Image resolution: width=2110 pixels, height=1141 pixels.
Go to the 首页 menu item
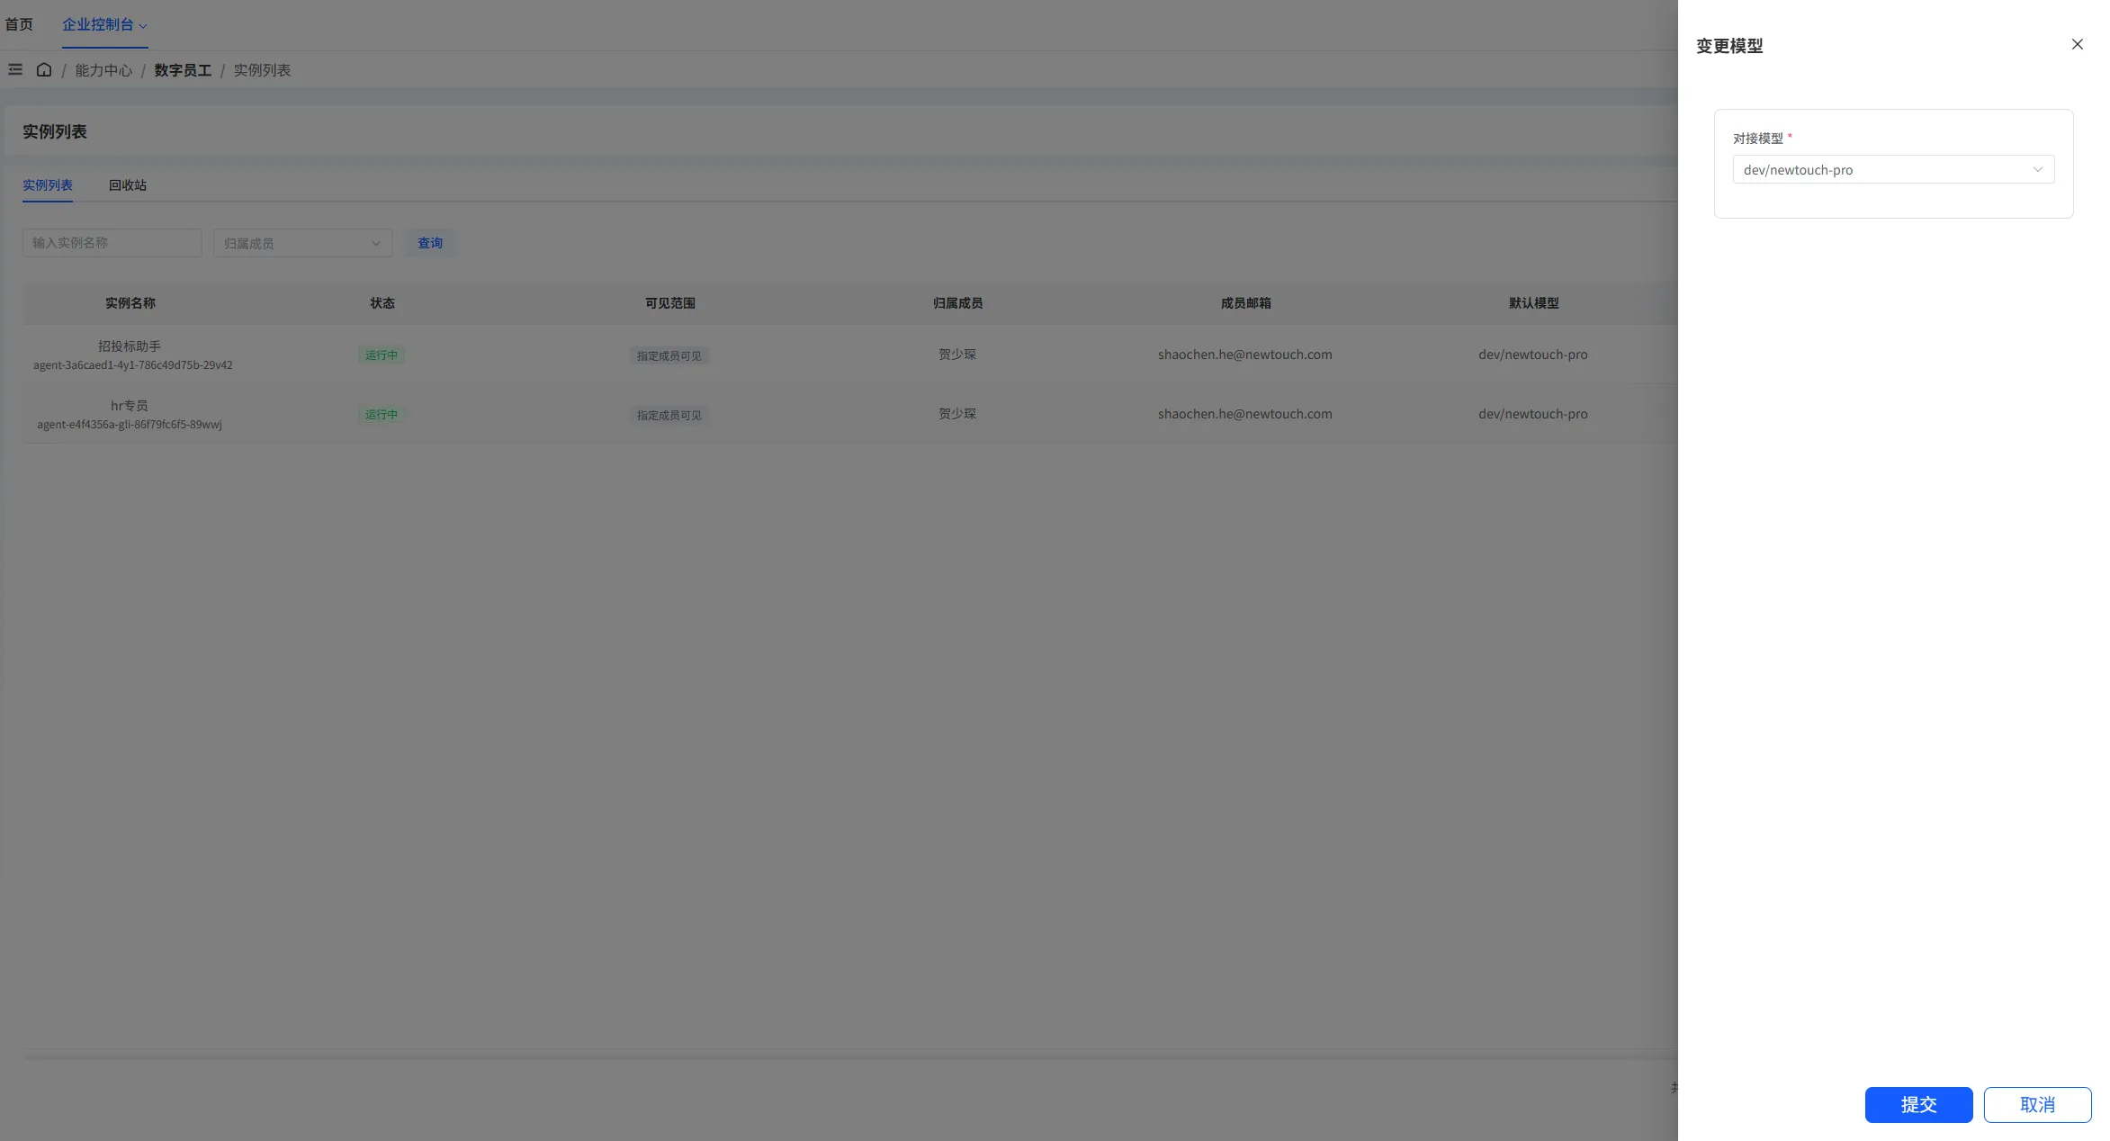click(x=19, y=24)
